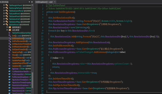Click the ResolutionDropdown field icon

pos(10,85)
